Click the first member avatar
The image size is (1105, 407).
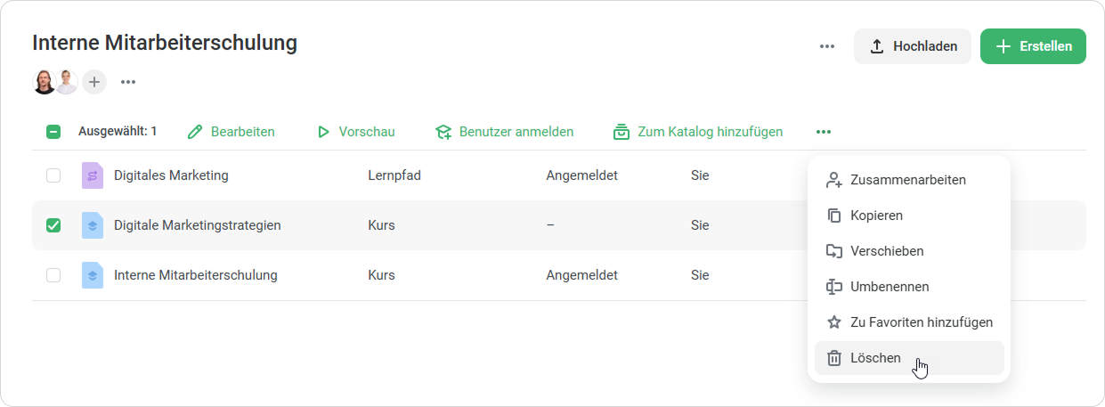(44, 82)
